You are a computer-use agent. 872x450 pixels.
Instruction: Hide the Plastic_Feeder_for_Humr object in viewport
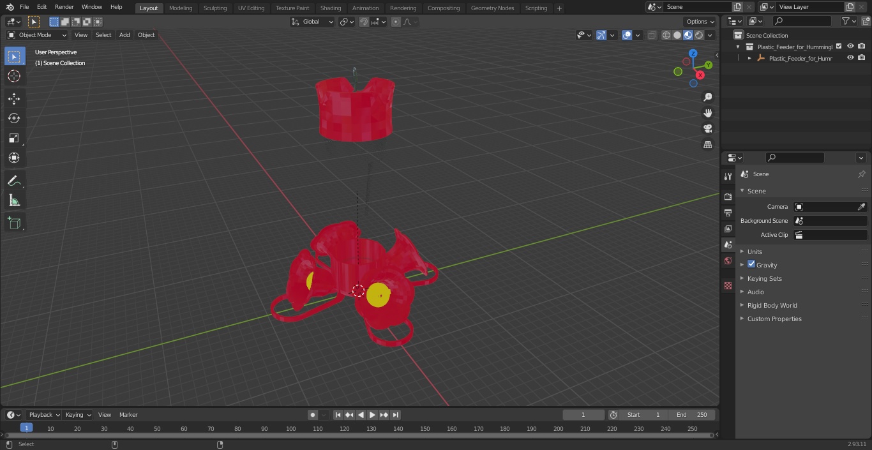[850, 58]
